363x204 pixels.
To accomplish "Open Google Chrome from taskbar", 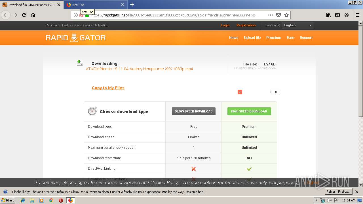I will (51, 200).
